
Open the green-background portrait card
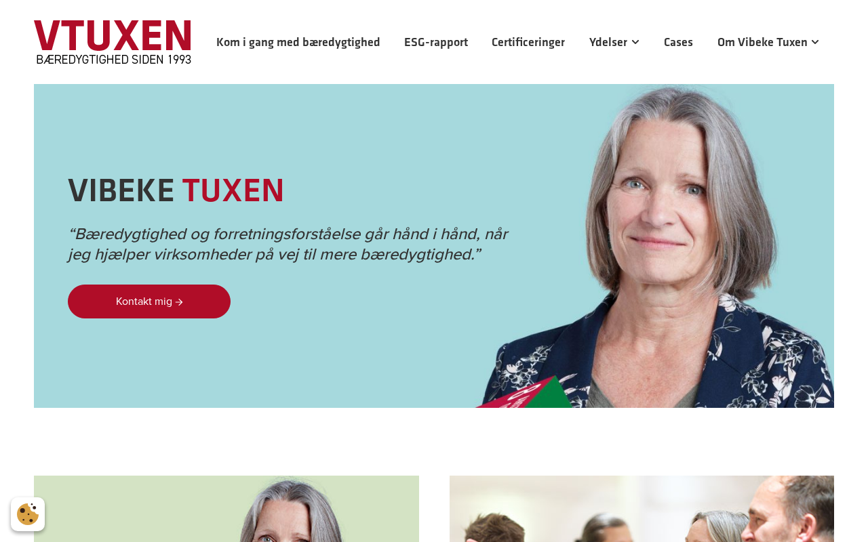pos(226,509)
